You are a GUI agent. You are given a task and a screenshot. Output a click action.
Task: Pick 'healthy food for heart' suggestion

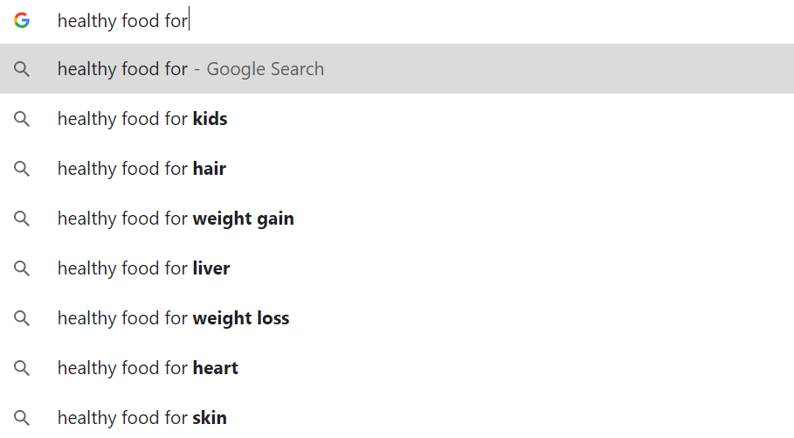click(148, 368)
